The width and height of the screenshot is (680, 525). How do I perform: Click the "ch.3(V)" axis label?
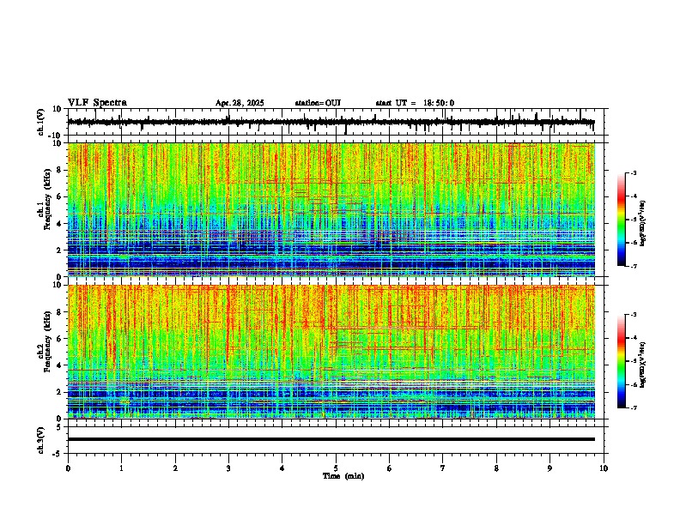[41, 440]
